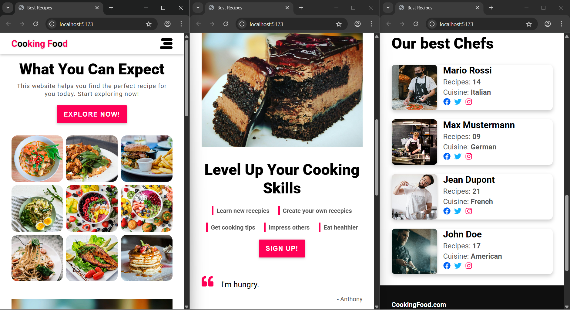The image size is (570, 310).
Task: Open profile icon in right browser window
Action: point(547,24)
